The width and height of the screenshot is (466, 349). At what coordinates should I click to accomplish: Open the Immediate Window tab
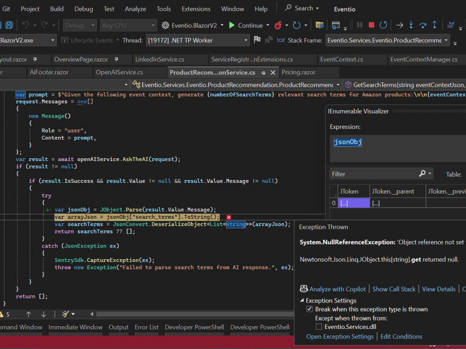tap(75, 327)
